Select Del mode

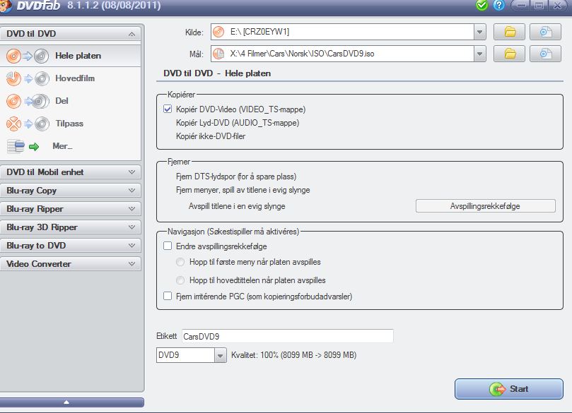point(70,101)
